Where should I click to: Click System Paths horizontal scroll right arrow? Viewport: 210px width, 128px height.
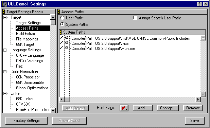coord(198,99)
